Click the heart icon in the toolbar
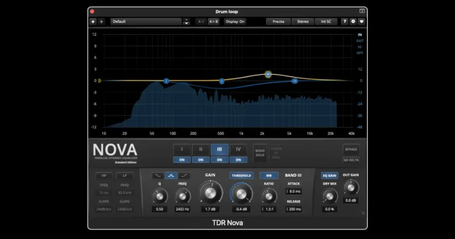This screenshot has height=239, width=455. pyautogui.click(x=361, y=22)
